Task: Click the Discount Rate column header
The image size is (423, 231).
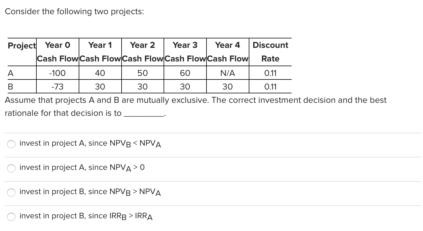Action: [x=270, y=52]
